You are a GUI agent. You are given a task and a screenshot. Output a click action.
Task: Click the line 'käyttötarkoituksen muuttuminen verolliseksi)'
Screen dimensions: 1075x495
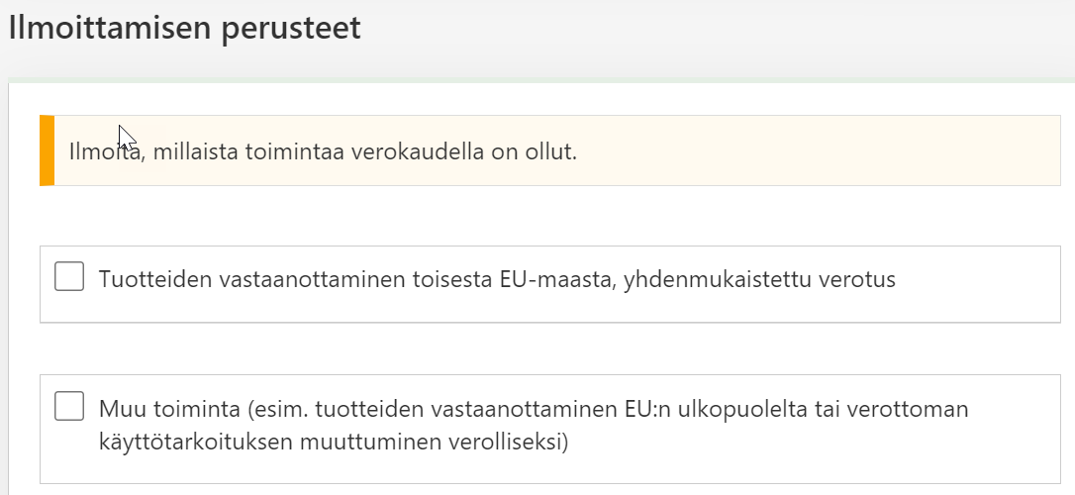[x=334, y=441]
